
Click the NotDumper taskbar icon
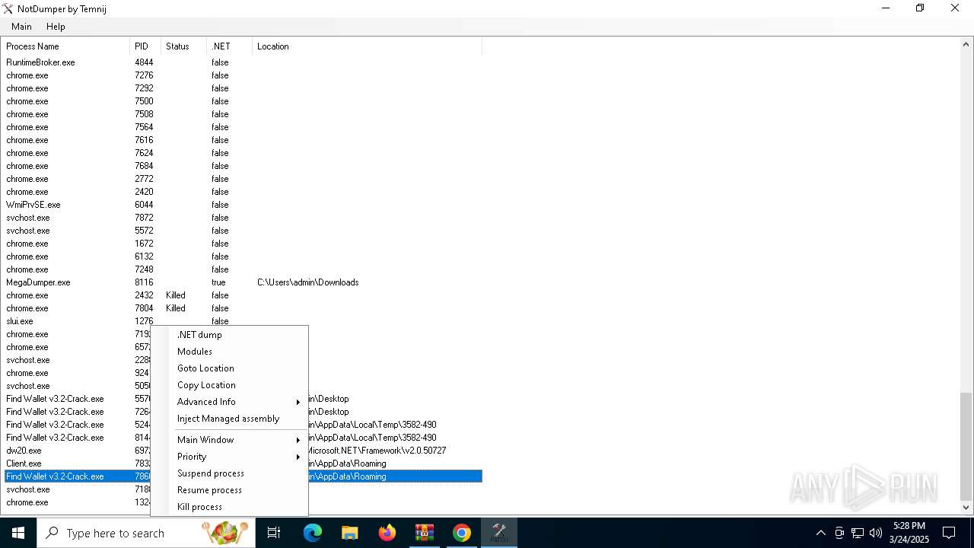click(x=498, y=533)
